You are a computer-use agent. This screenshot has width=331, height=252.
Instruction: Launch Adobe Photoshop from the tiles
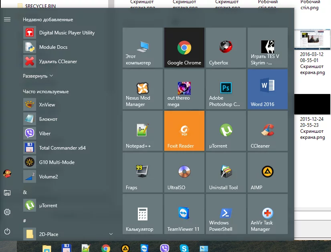coord(226,89)
